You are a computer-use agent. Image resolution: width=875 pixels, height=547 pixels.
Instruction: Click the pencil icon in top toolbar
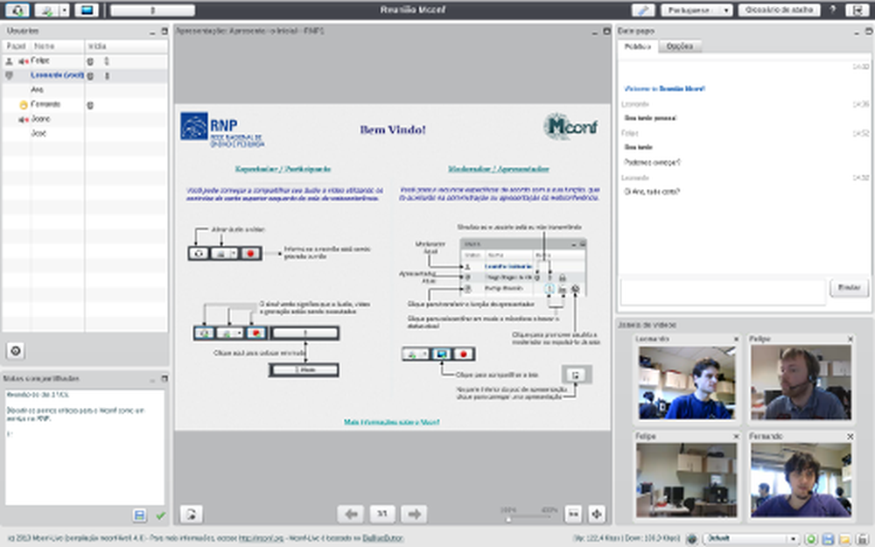(x=643, y=10)
